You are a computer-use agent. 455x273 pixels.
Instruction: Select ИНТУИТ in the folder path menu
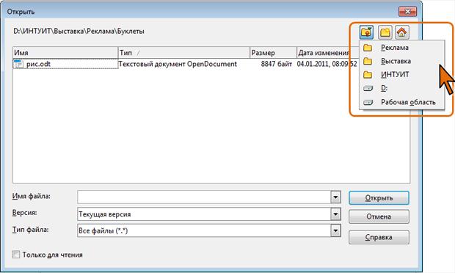[x=402, y=75]
